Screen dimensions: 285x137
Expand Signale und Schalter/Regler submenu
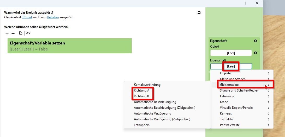tap(242, 90)
